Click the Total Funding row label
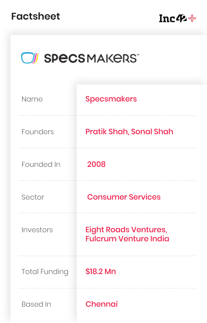207x323 pixels. click(45, 272)
